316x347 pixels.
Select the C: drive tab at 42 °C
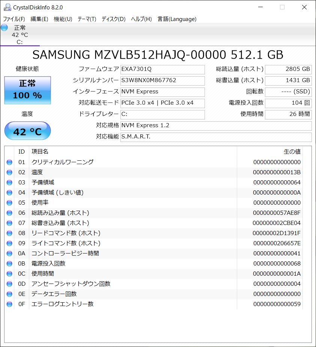[x=20, y=35]
